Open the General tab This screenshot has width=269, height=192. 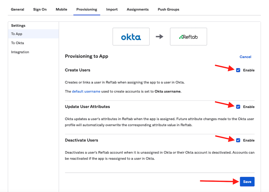tap(17, 9)
